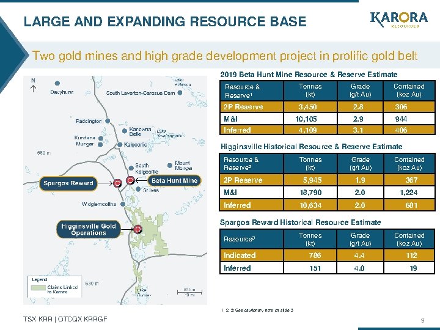Click the Kanowna Belle location dot
This screenshot has height=330, width=440.
pyautogui.click(x=125, y=131)
